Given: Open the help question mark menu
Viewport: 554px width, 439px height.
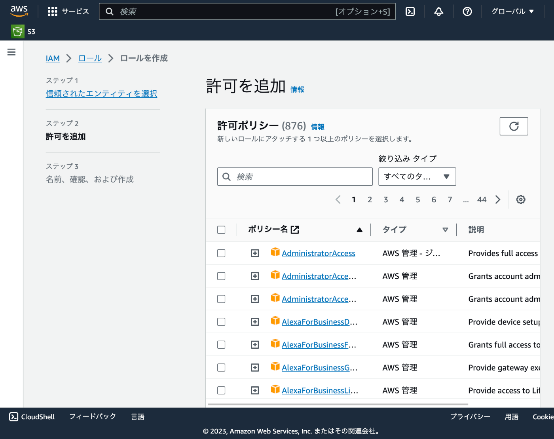Looking at the screenshot, I should coord(467,11).
